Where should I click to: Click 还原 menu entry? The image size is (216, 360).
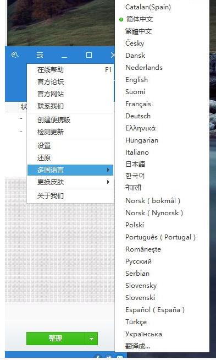(70, 158)
